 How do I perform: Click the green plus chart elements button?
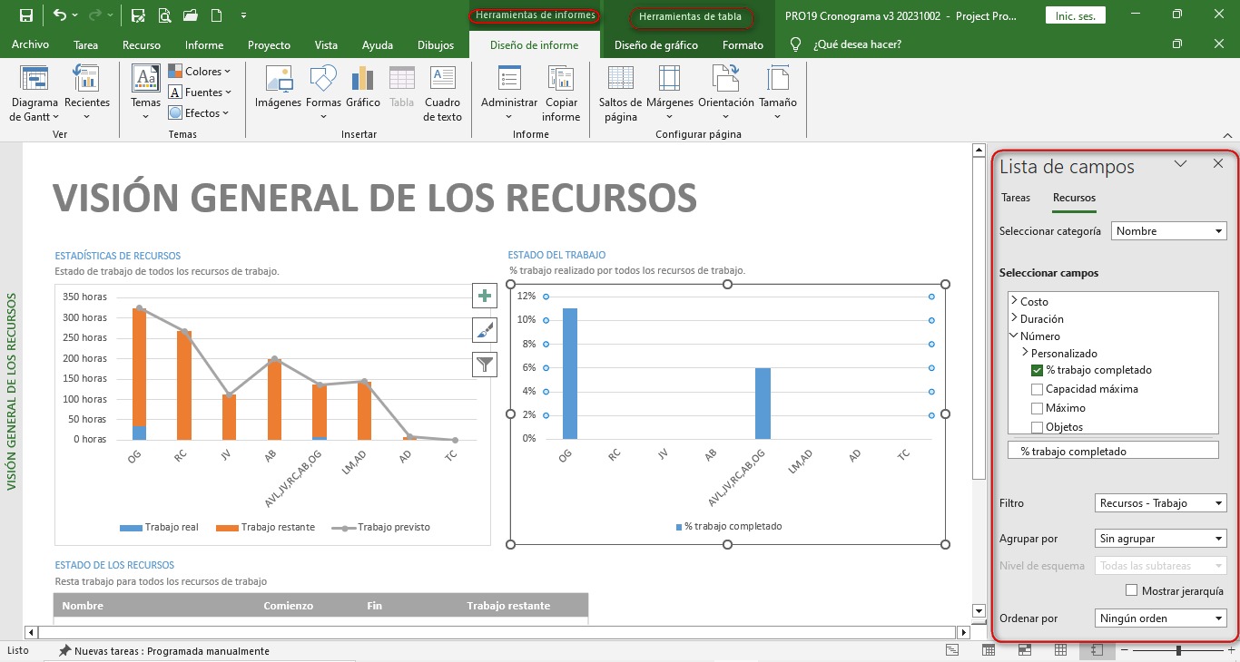[485, 296]
